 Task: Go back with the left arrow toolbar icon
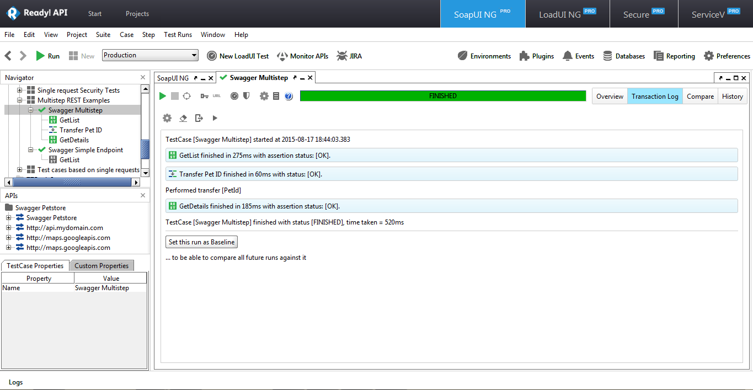point(8,56)
